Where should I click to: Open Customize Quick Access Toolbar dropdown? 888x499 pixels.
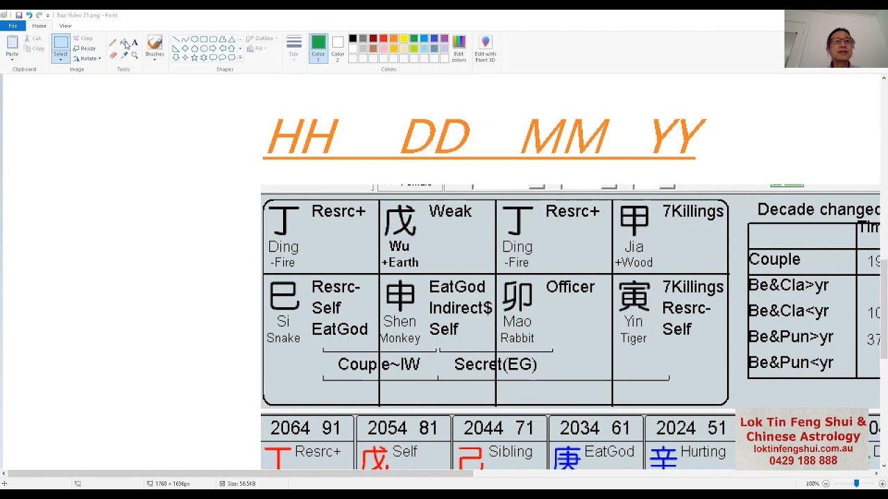coord(47,15)
